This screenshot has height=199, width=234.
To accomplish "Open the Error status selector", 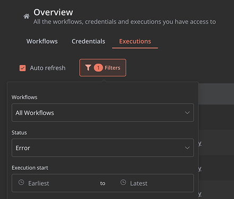I will point(103,148).
